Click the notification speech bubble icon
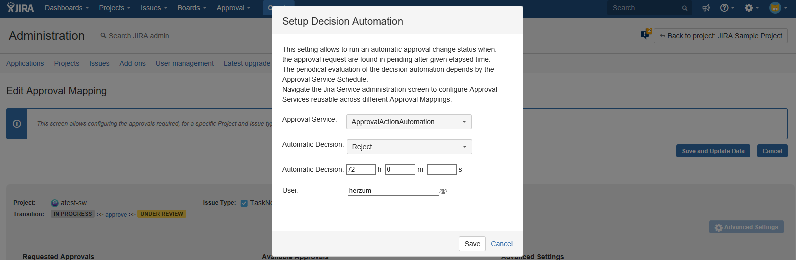This screenshot has width=796, height=260. (x=645, y=35)
